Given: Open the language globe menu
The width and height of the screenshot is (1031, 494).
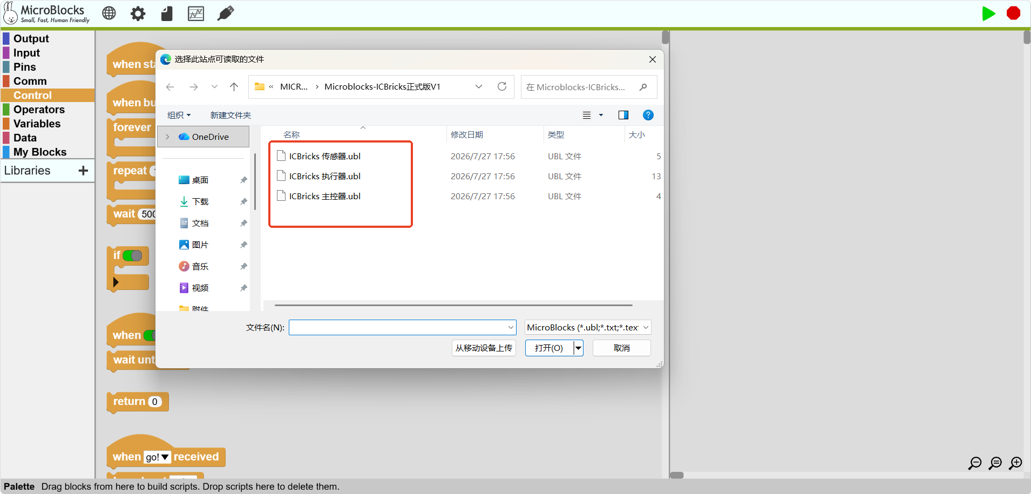Looking at the screenshot, I should [109, 13].
